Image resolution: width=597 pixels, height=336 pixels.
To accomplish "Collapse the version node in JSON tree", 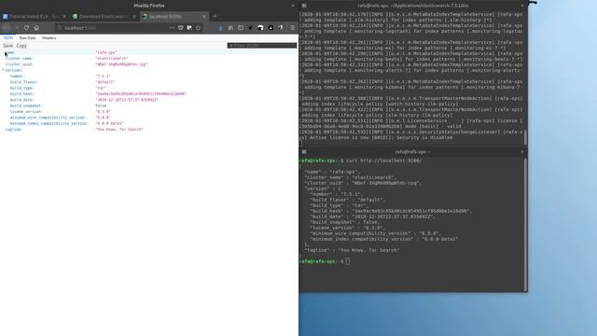I will [3, 71].
